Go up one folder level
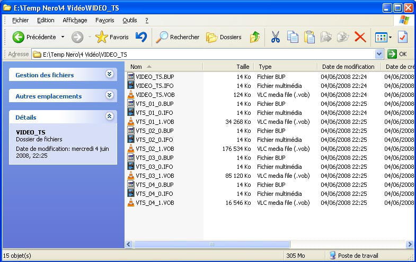Screen dimensions: 416x262 click(255, 37)
